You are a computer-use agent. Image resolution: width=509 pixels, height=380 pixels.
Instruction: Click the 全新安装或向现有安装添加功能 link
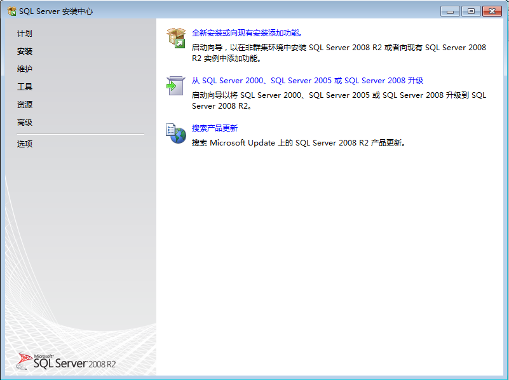point(247,33)
